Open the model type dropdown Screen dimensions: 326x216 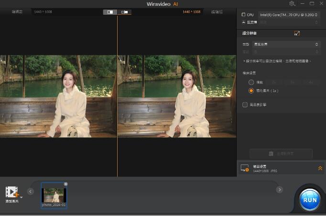click(x=286, y=44)
